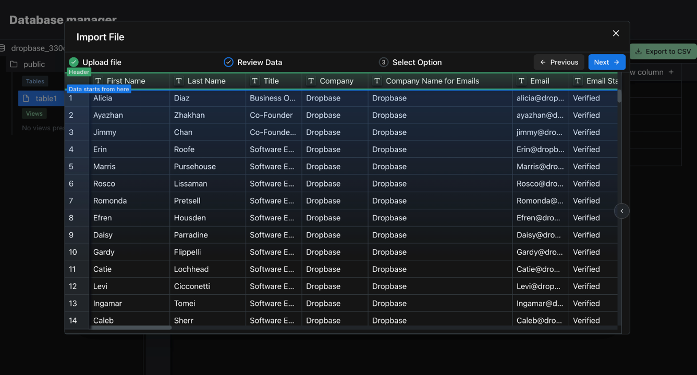Click the type icon on the Email column
697x375 pixels.
coord(521,81)
